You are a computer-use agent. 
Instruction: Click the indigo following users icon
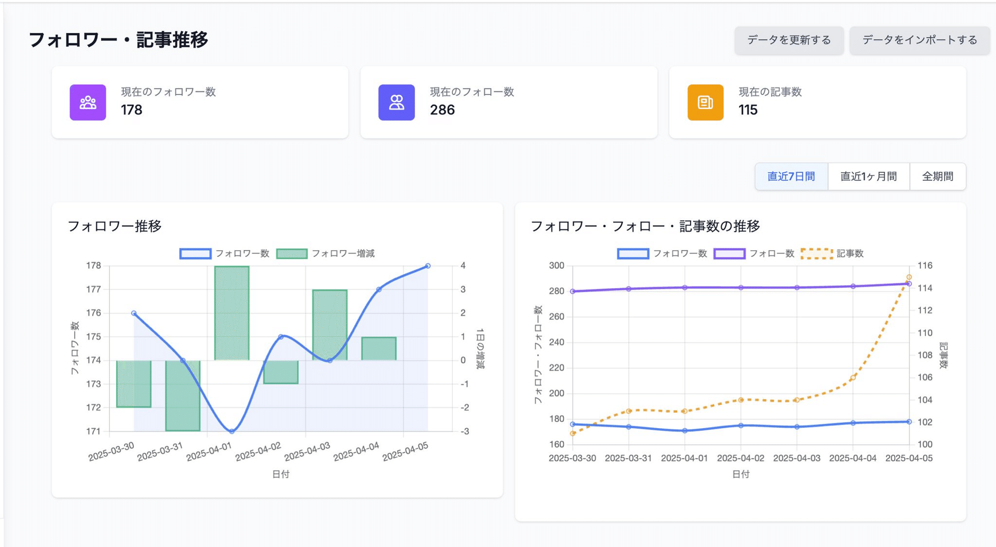coord(396,102)
